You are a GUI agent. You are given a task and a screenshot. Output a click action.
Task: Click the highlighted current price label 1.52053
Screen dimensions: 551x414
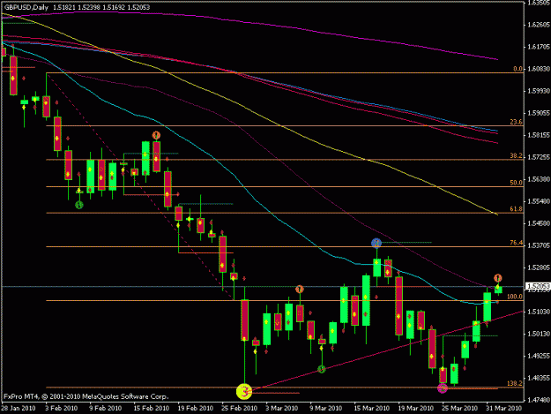tap(538, 286)
